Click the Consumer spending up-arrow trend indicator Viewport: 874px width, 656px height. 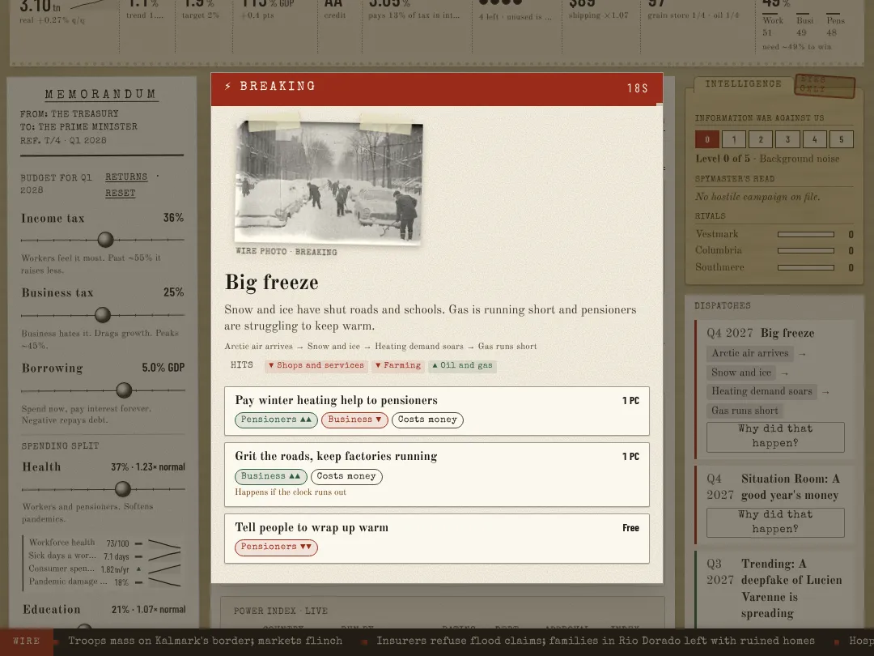139,569
